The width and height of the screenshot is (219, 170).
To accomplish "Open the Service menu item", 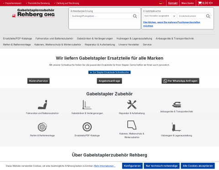I will point(147,45).
